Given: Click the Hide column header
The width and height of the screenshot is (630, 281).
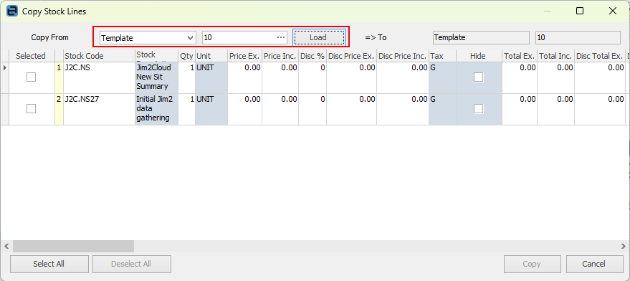Looking at the screenshot, I should point(479,56).
